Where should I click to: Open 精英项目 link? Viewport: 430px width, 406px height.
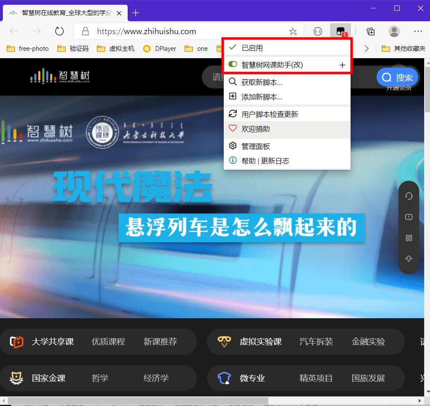point(316,378)
